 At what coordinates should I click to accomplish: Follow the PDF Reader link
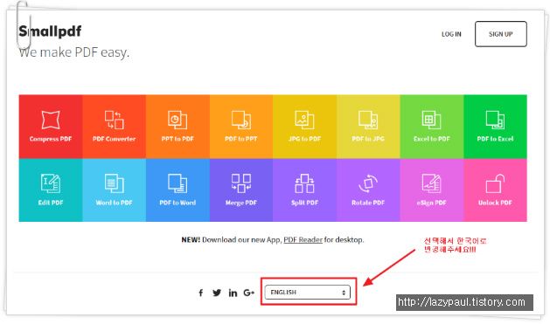[x=303, y=240]
